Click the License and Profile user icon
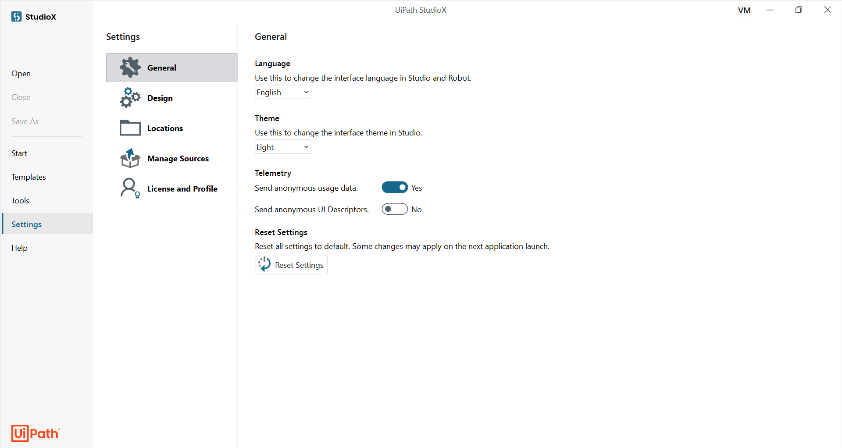Viewport: 842px width, 448px height. 130,188
